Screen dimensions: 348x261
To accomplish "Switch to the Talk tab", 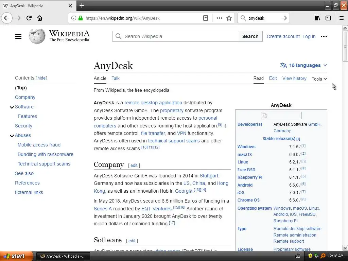I will pyautogui.click(x=116, y=79).
